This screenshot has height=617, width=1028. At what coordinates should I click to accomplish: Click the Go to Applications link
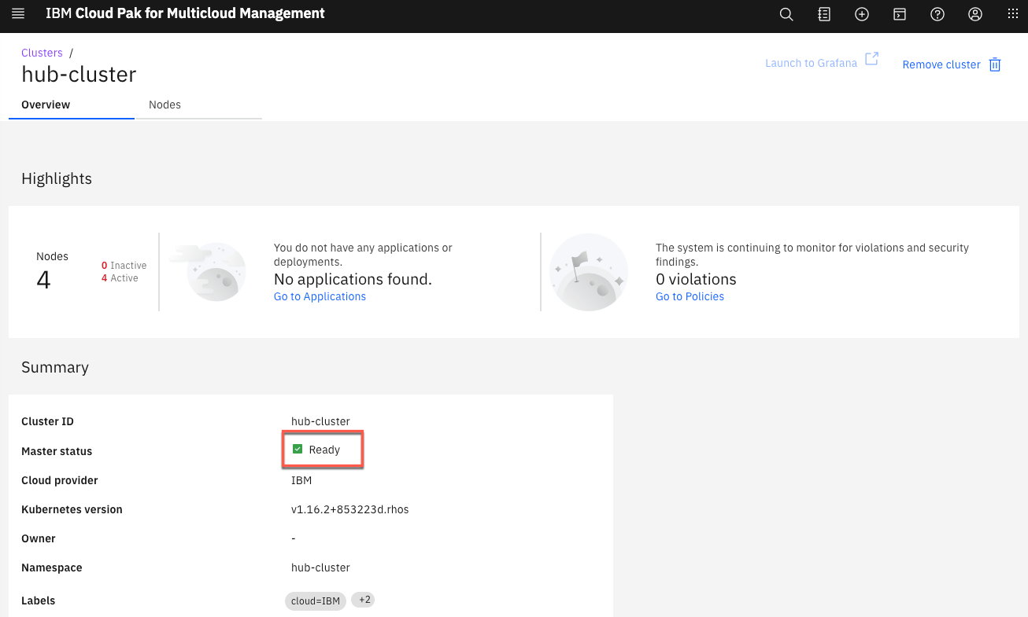coord(320,296)
